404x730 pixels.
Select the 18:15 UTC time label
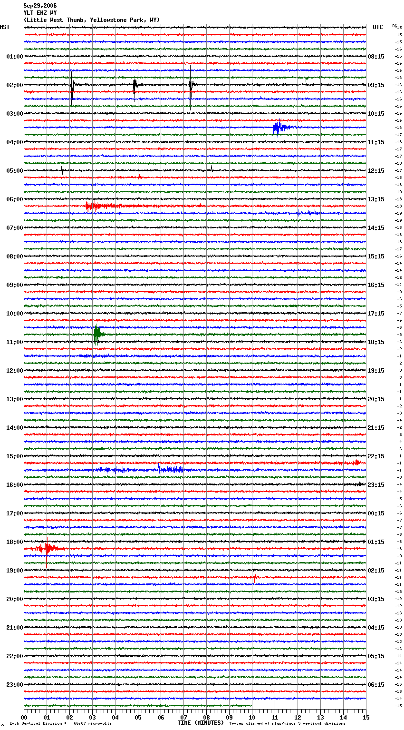pyautogui.click(x=376, y=342)
